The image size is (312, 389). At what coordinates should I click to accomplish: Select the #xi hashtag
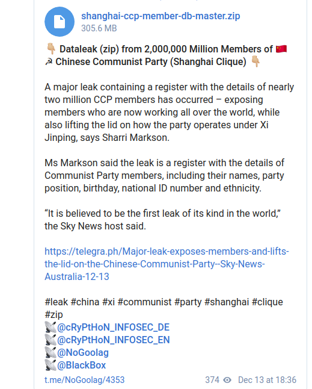click(x=108, y=302)
